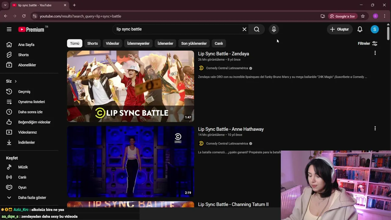The image size is (391, 220).
Task: Click Zendaya video channel avatar icon
Action: 201,68
